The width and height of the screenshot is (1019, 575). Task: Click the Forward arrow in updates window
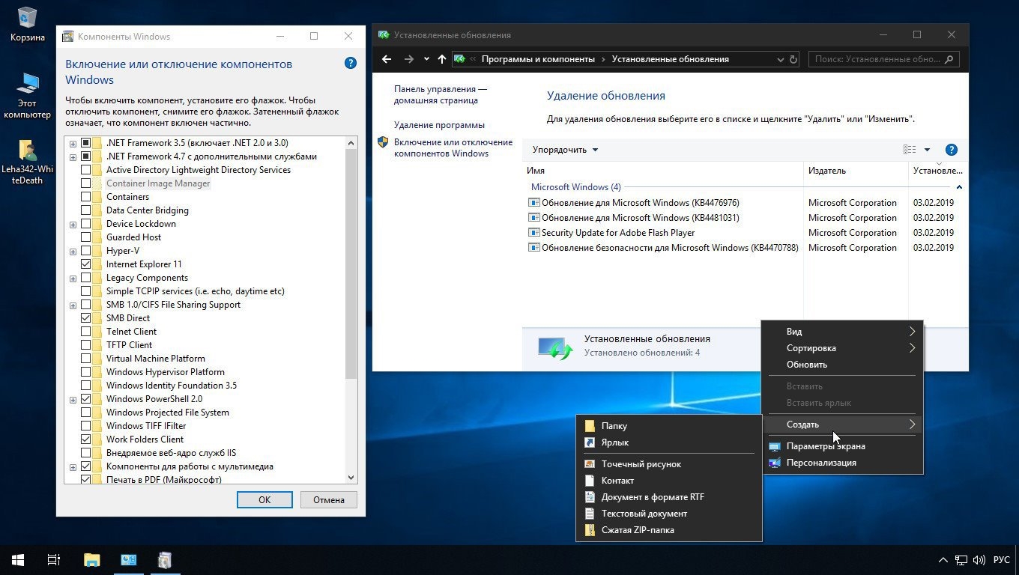408,59
